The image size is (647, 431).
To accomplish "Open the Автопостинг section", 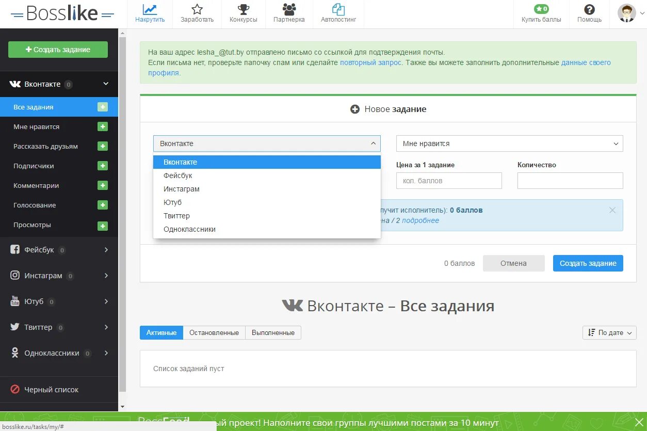I will 338,14.
